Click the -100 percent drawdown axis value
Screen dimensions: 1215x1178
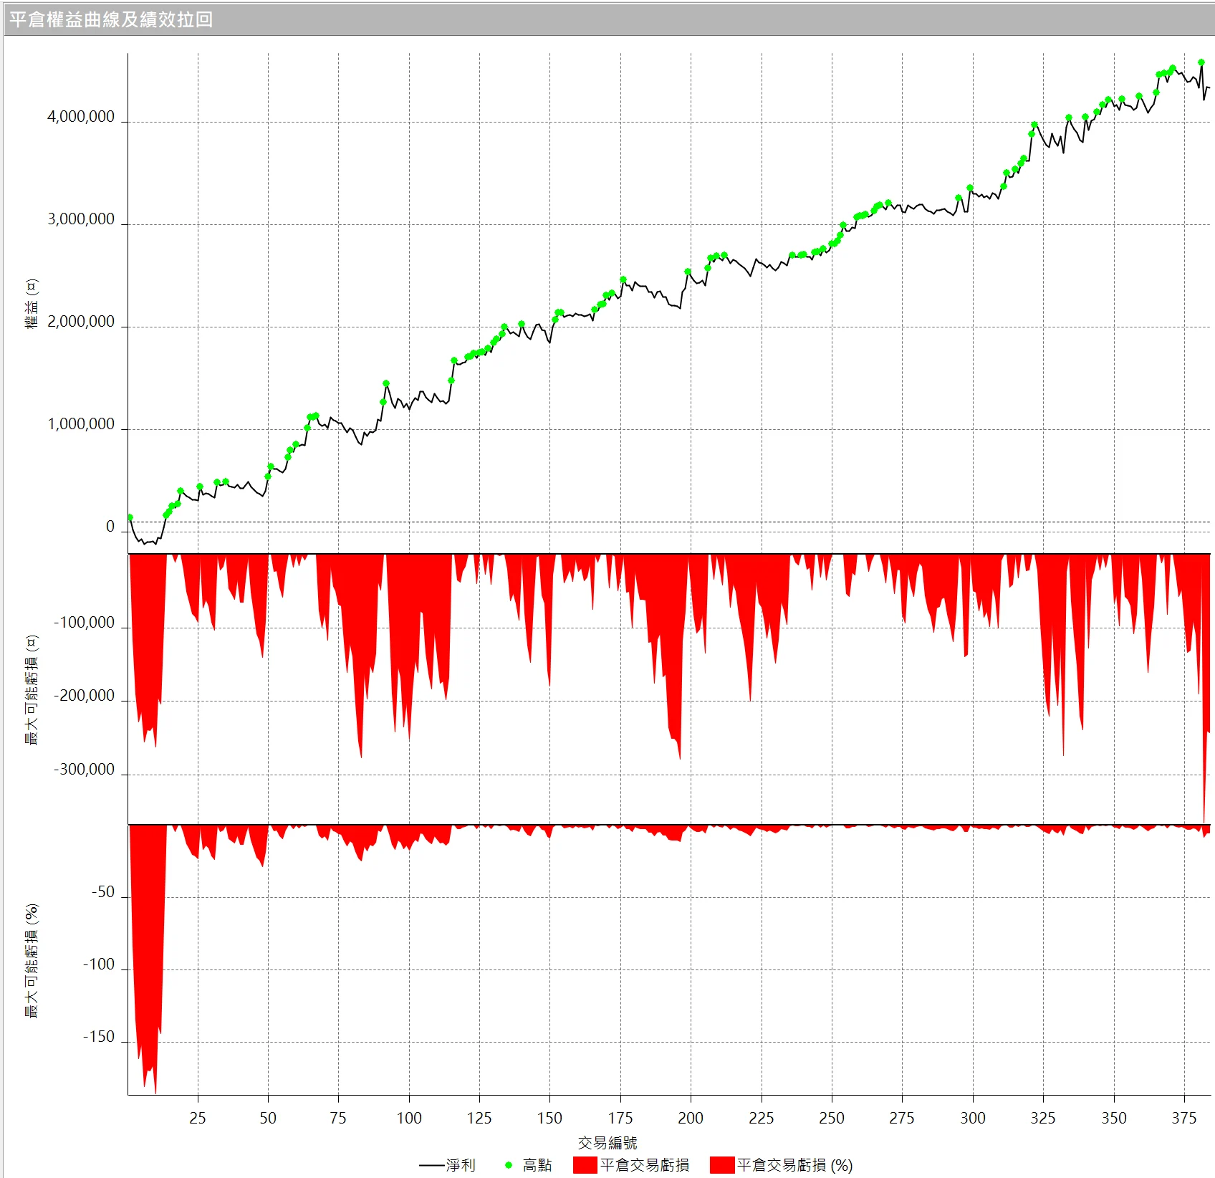point(99,964)
